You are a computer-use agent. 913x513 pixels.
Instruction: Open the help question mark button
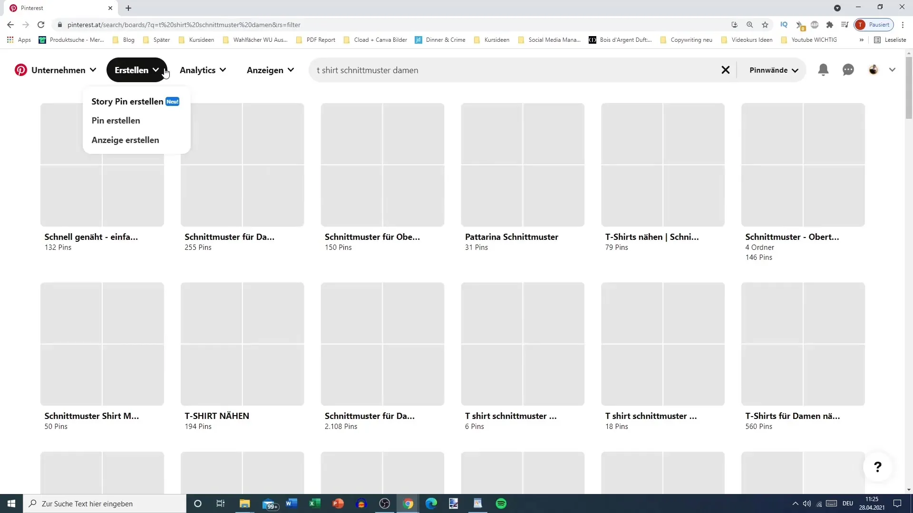(x=878, y=467)
